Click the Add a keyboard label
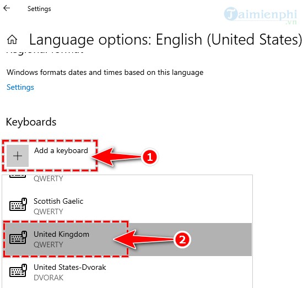This screenshot has height=288, width=303. coord(61,151)
